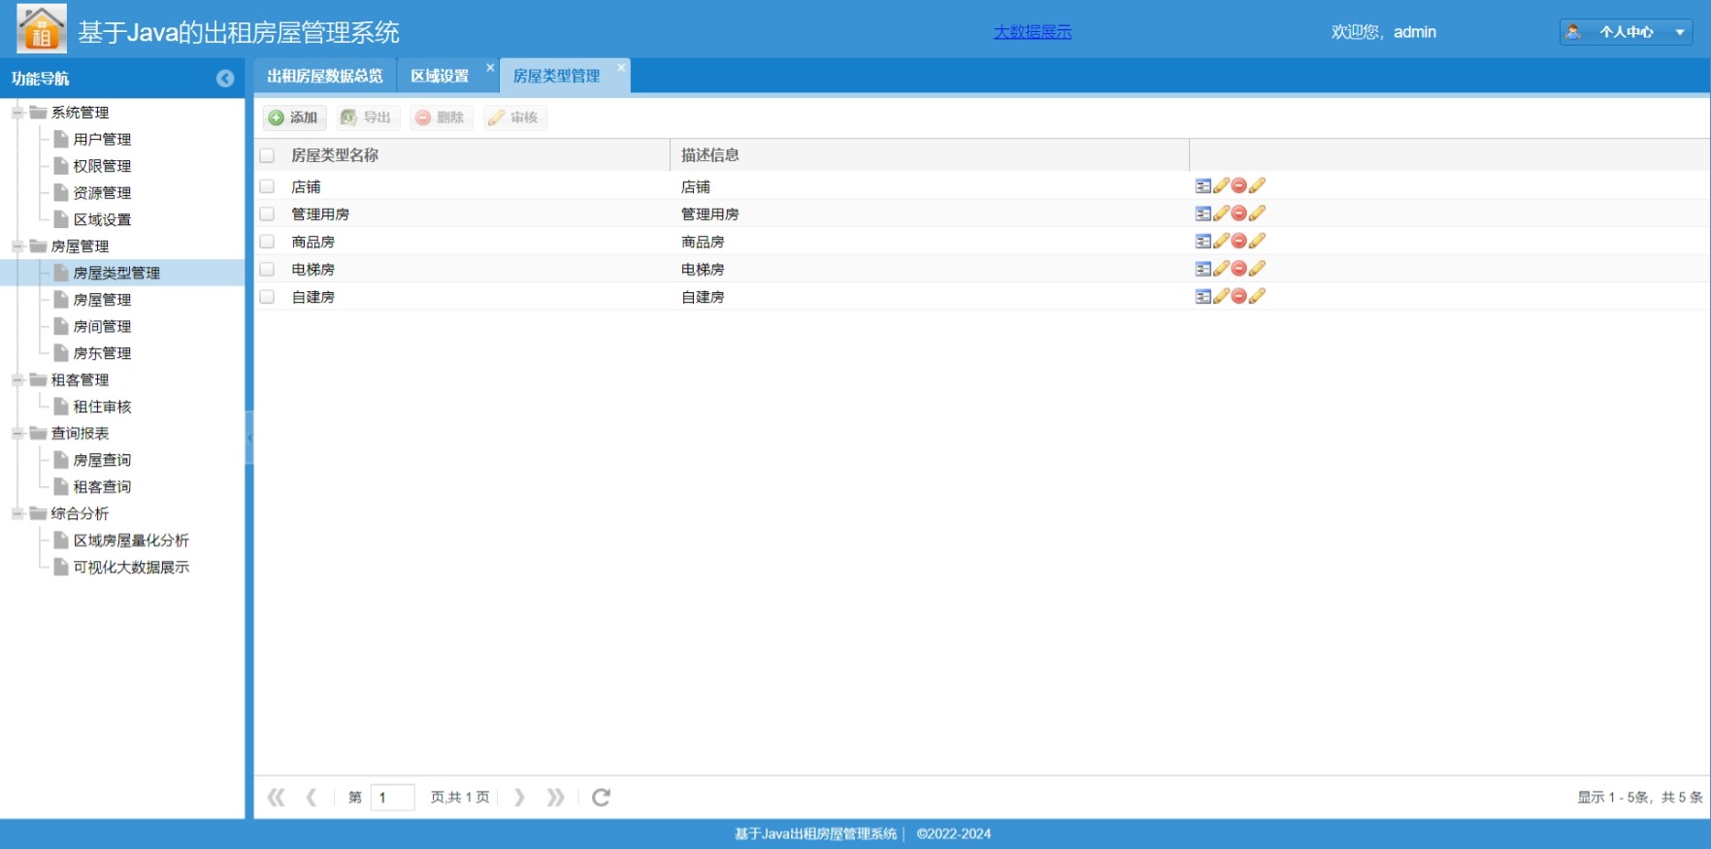Check the checkbox for 商品房 row

click(267, 242)
